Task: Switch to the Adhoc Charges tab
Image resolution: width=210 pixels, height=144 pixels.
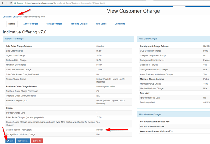Action: coord(31,24)
